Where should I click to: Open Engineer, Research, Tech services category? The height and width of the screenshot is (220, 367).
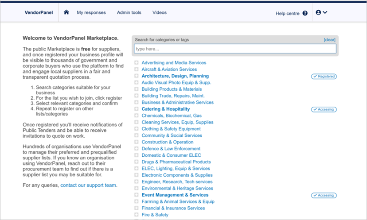click(x=177, y=181)
